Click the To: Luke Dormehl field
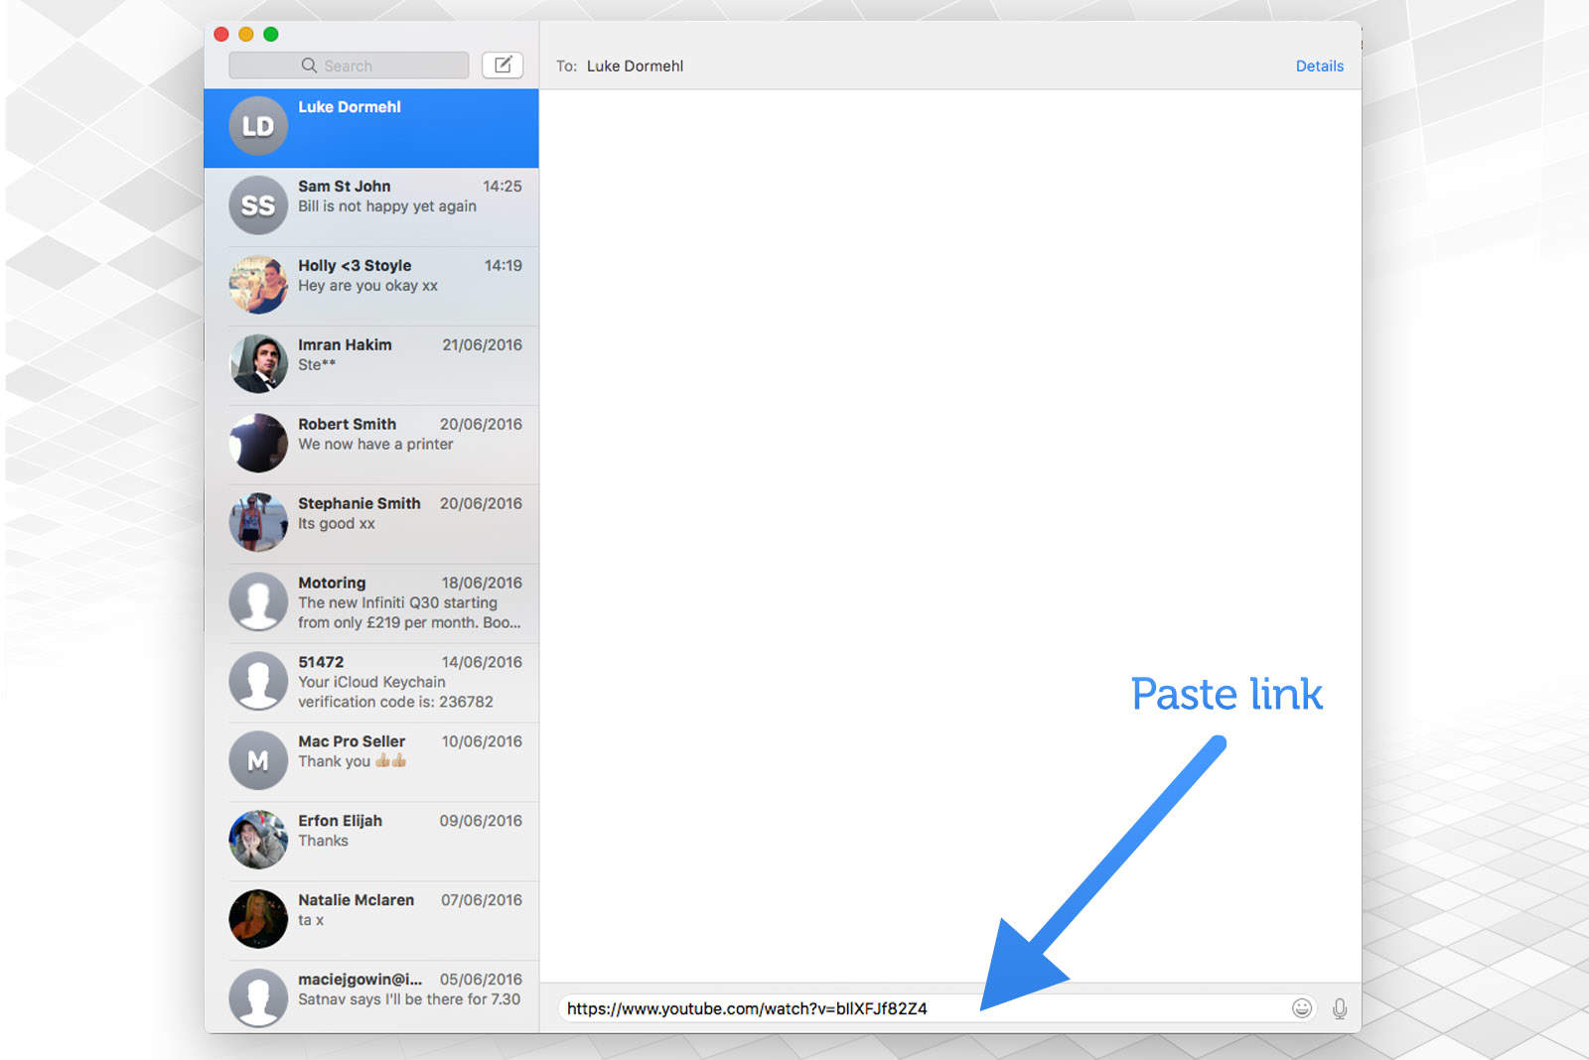 click(x=636, y=66)
